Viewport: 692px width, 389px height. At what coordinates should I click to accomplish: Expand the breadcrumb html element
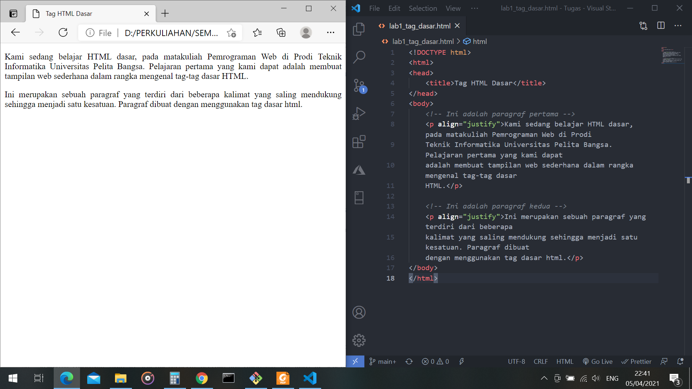[480, 41]
